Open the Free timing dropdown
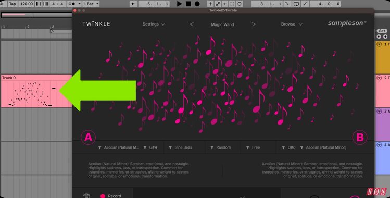Screen dimensions: 390x198 tap(253, 147)
